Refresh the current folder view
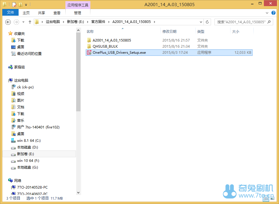This screenshot has height=204, width=279. 207,22
